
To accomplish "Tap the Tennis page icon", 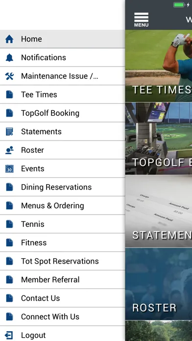I will coord(9,224).
